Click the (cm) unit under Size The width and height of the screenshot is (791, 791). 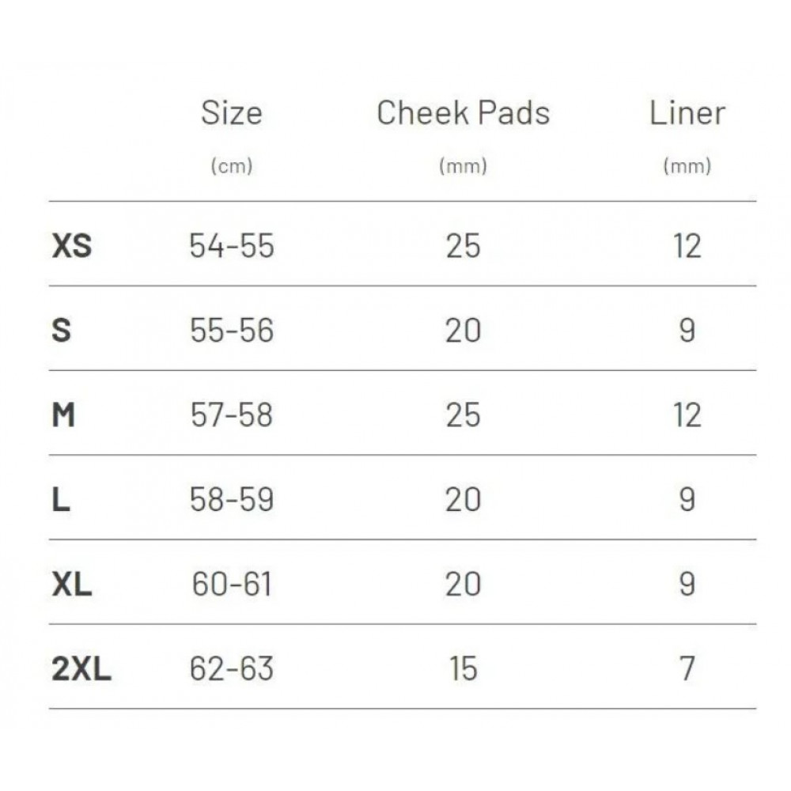232,165
